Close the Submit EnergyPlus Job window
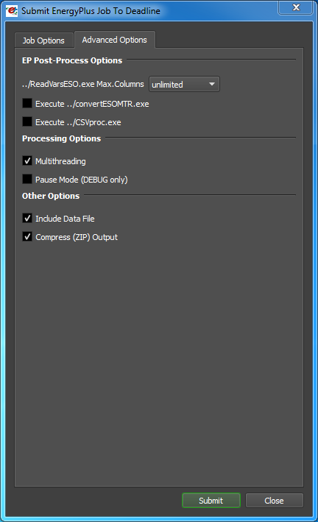Viewport: 318px width, 522px height. coord(296,7)
